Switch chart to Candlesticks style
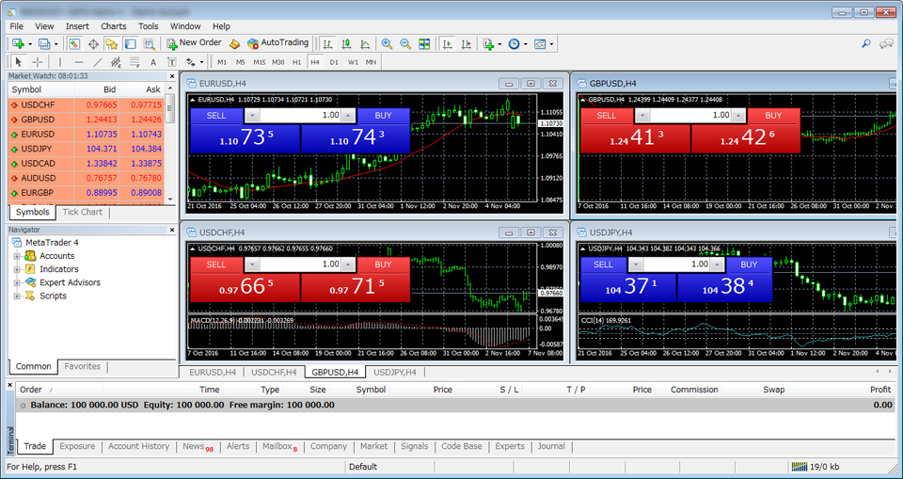 pos(346,44)
